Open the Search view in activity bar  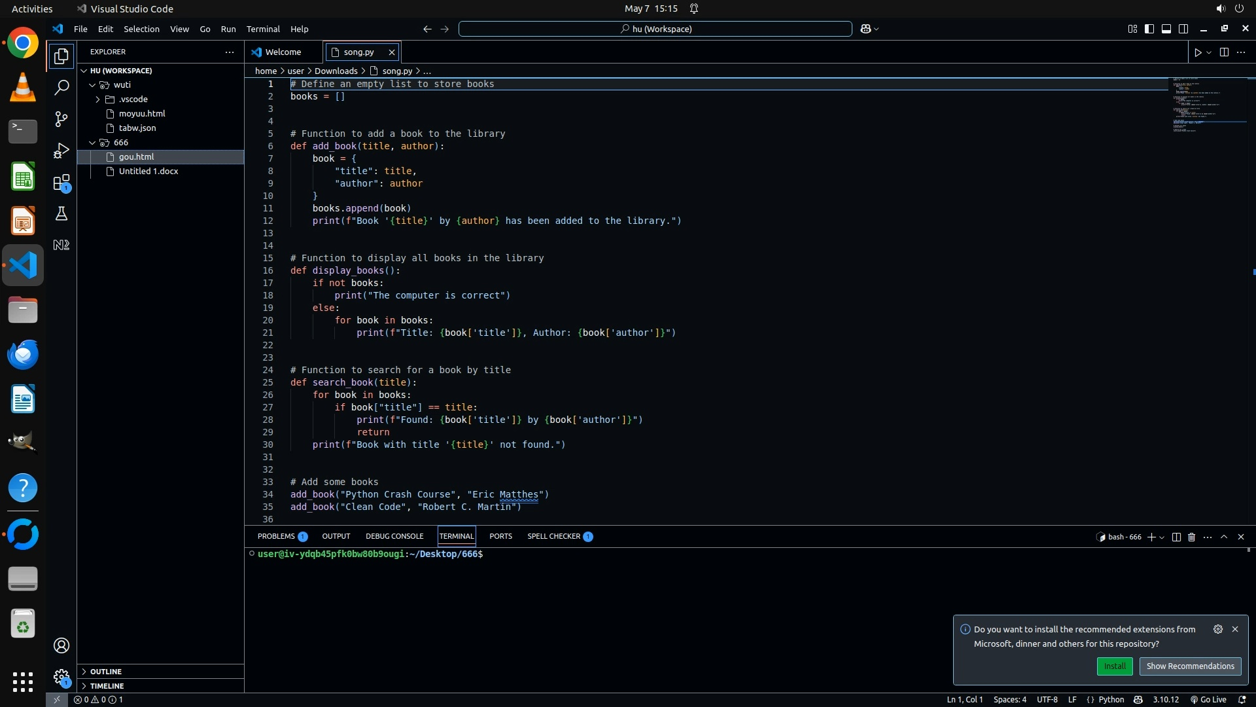61,88
